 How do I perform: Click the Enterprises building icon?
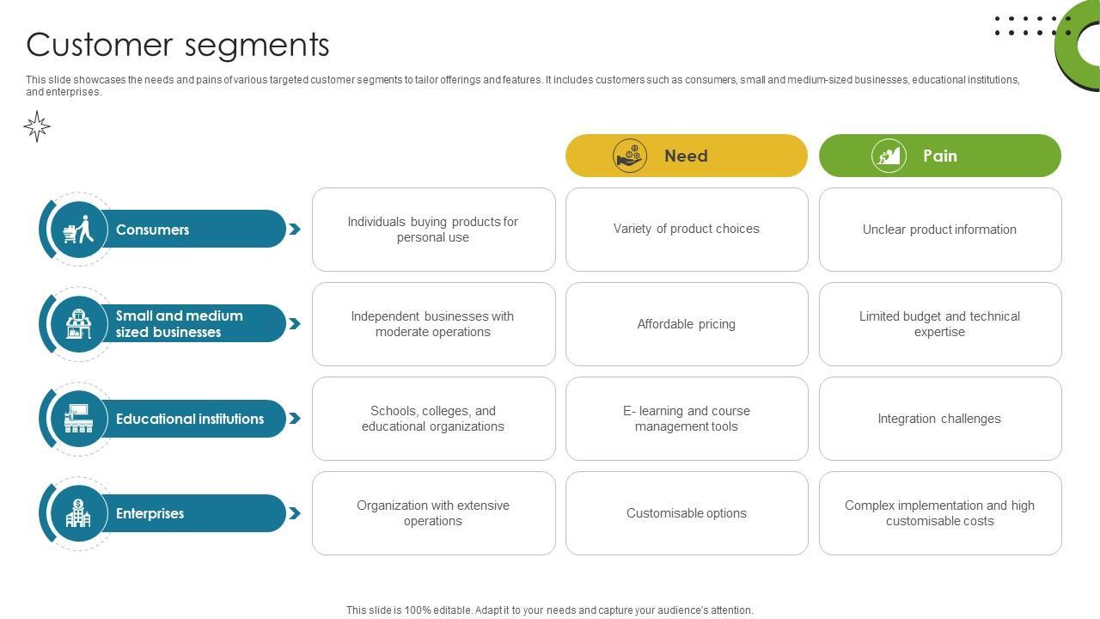pyautogui.click(x=78, y=513)
